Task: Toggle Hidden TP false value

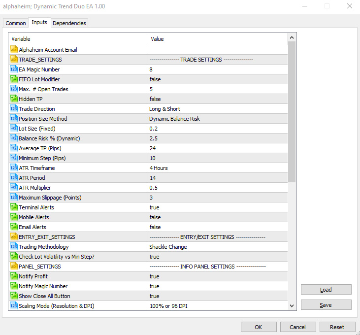Action: coord(218,99)
